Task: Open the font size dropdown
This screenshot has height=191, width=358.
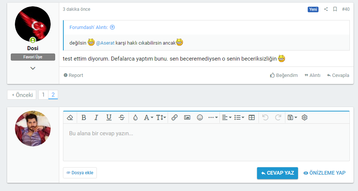Action: [161, 117]
